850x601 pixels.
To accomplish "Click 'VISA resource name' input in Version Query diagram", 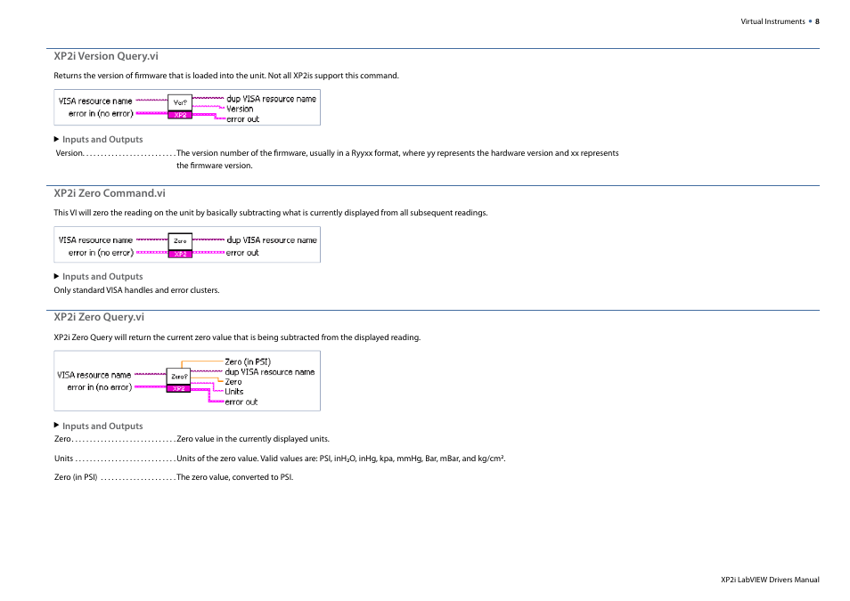I will (95, 102).
